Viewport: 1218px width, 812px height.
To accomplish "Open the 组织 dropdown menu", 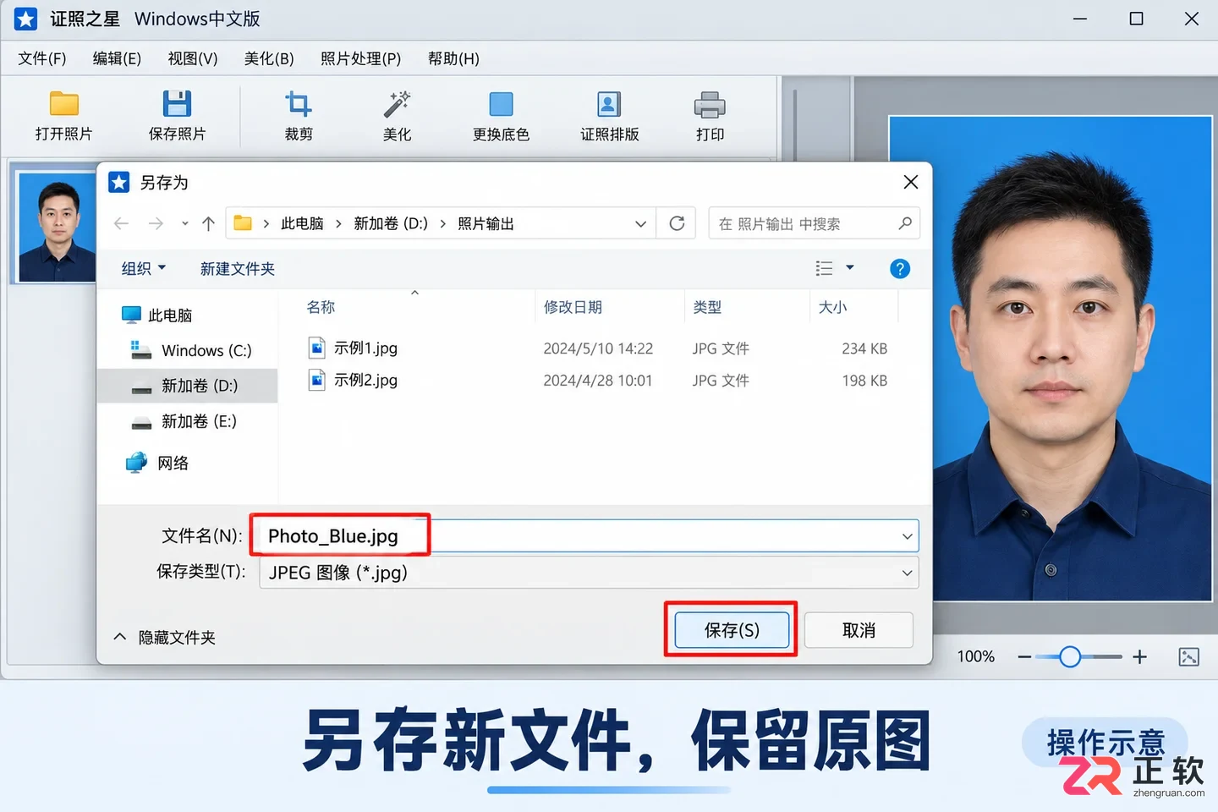I will [x=143, y=268].
